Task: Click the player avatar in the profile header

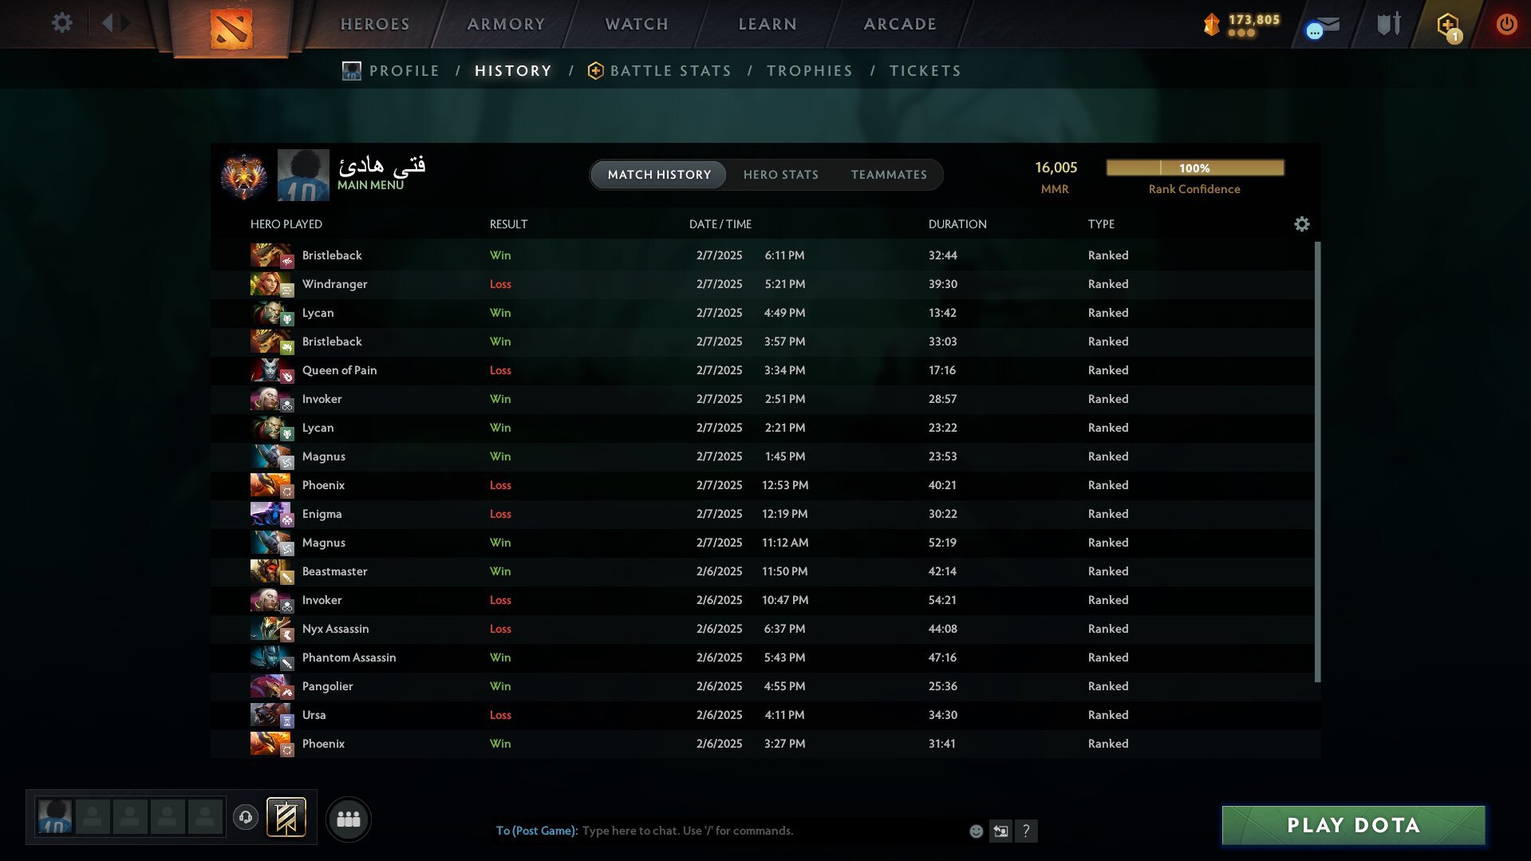Action: 303,175
